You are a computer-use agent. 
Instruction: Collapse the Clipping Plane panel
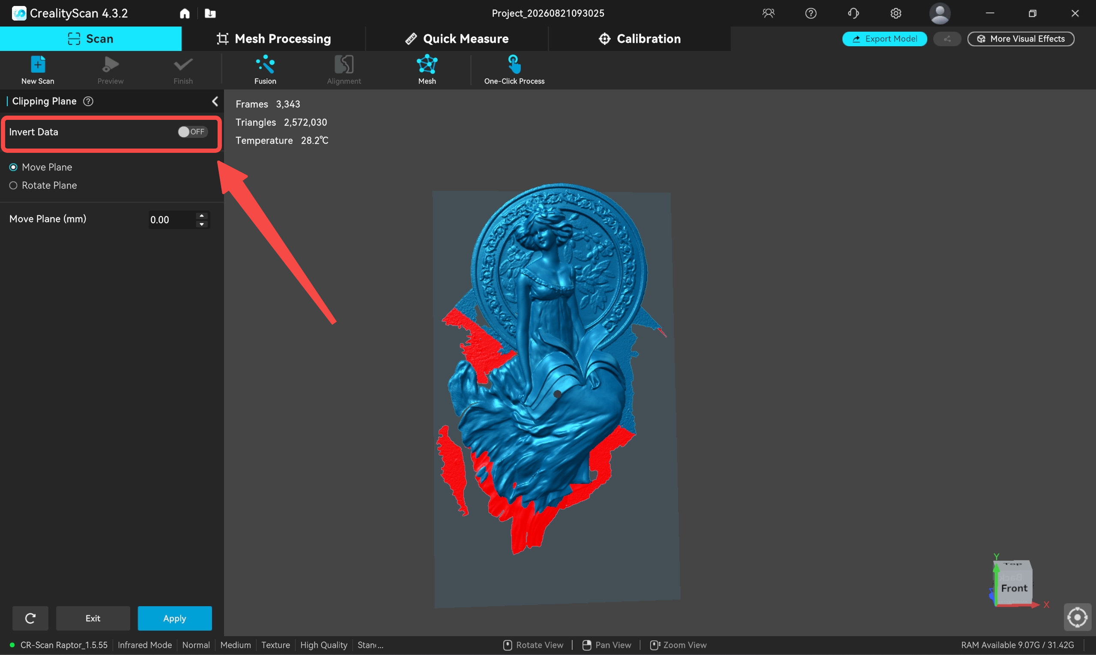[x=215, y=101]
